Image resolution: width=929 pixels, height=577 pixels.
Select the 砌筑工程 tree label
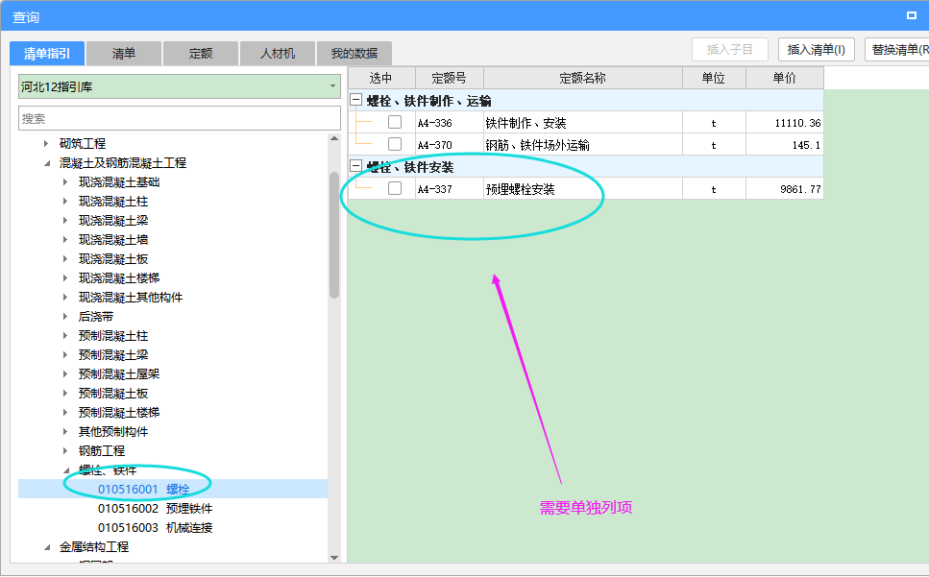tap(83, 143)
